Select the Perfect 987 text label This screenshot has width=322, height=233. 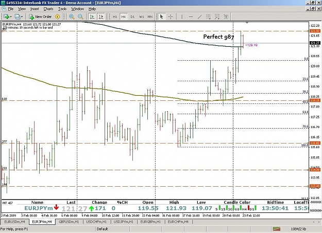[218, 37]
